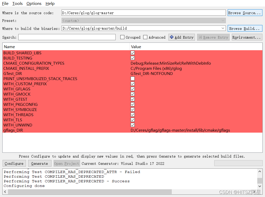Screen dimensions: 265x197
Task: Select the BUILD_SHARED_LIBS entry name
Action: point(22,53)
